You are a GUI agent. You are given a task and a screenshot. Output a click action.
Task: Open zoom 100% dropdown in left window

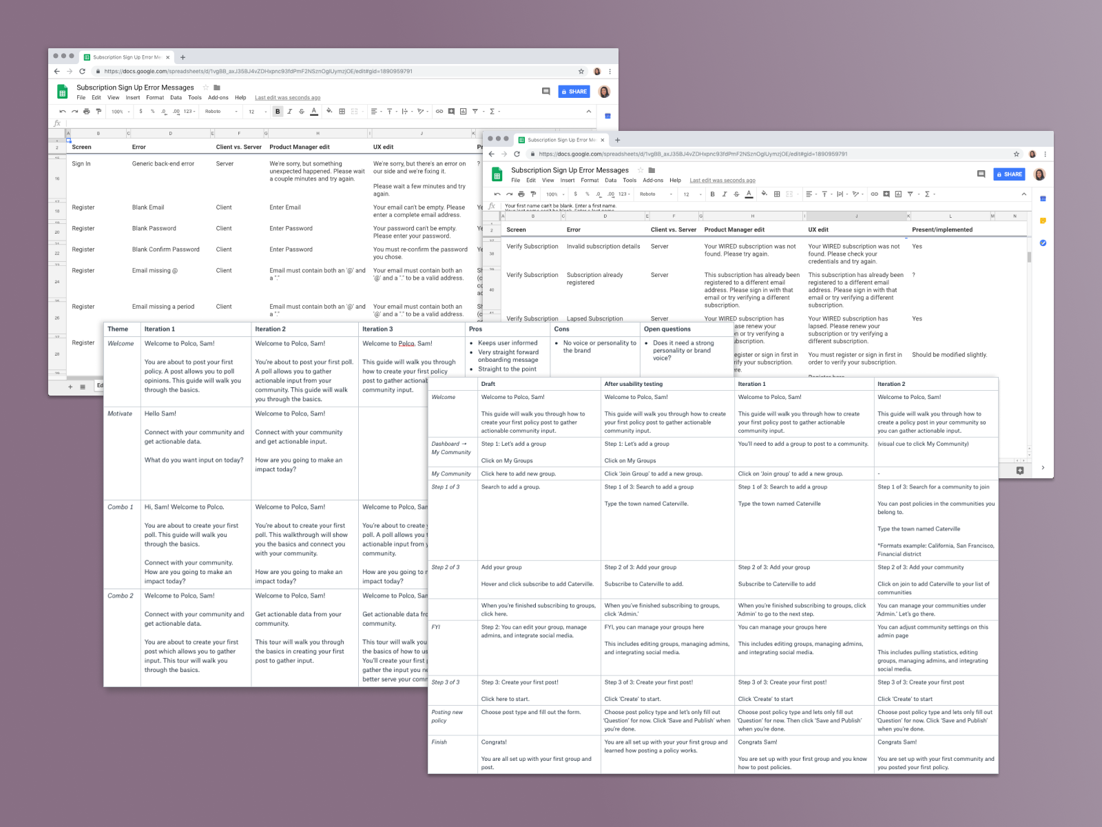pos(121,111)
